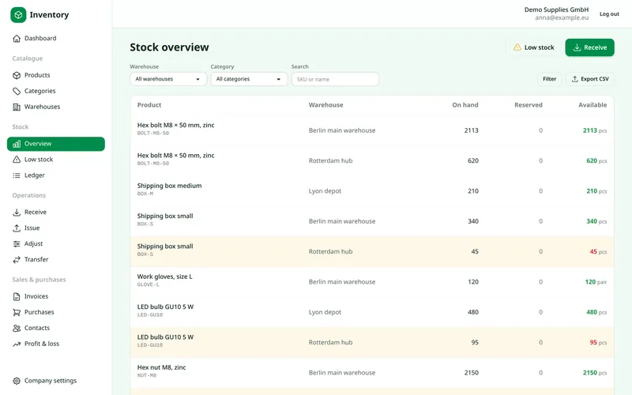This screenshot has width=632, height=395.
Task: Click the Products box icon
Action: click(17, 75)
